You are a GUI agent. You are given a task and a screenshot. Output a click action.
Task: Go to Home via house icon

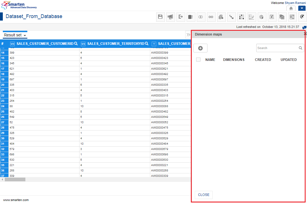(x=291, y=8)
